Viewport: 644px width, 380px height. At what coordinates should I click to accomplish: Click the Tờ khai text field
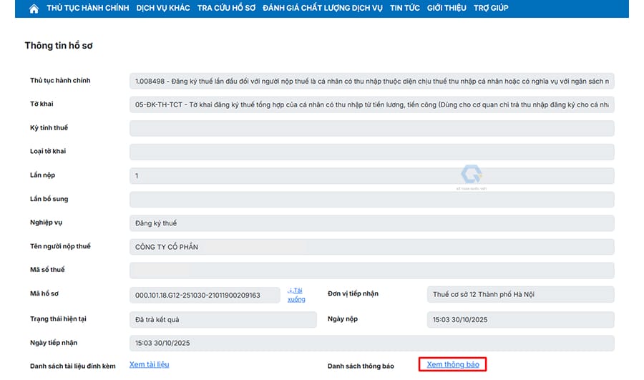(371, 105)
